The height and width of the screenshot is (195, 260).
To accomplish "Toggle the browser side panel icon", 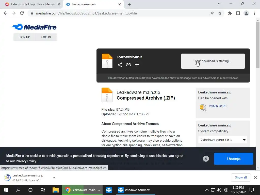I will pos(238,13).
